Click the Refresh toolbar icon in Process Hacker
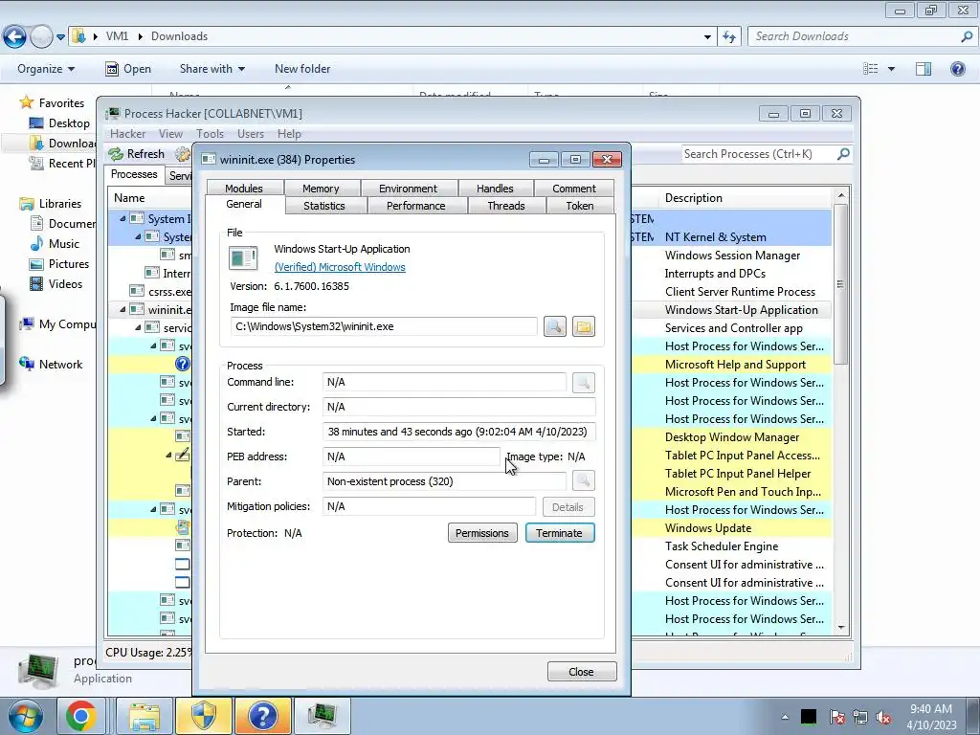The image size is (980, 735). point(116,154)
